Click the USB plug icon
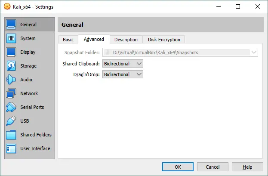 tap(11, 121)
